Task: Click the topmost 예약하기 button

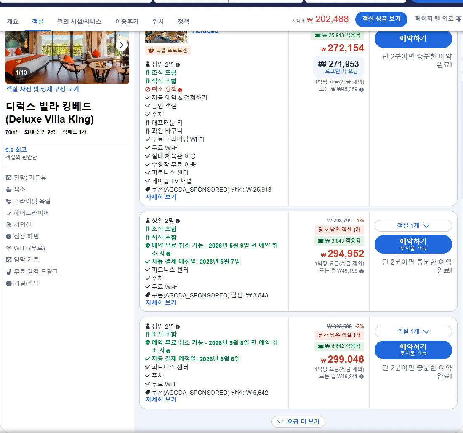Action: (x=413, y=39)
